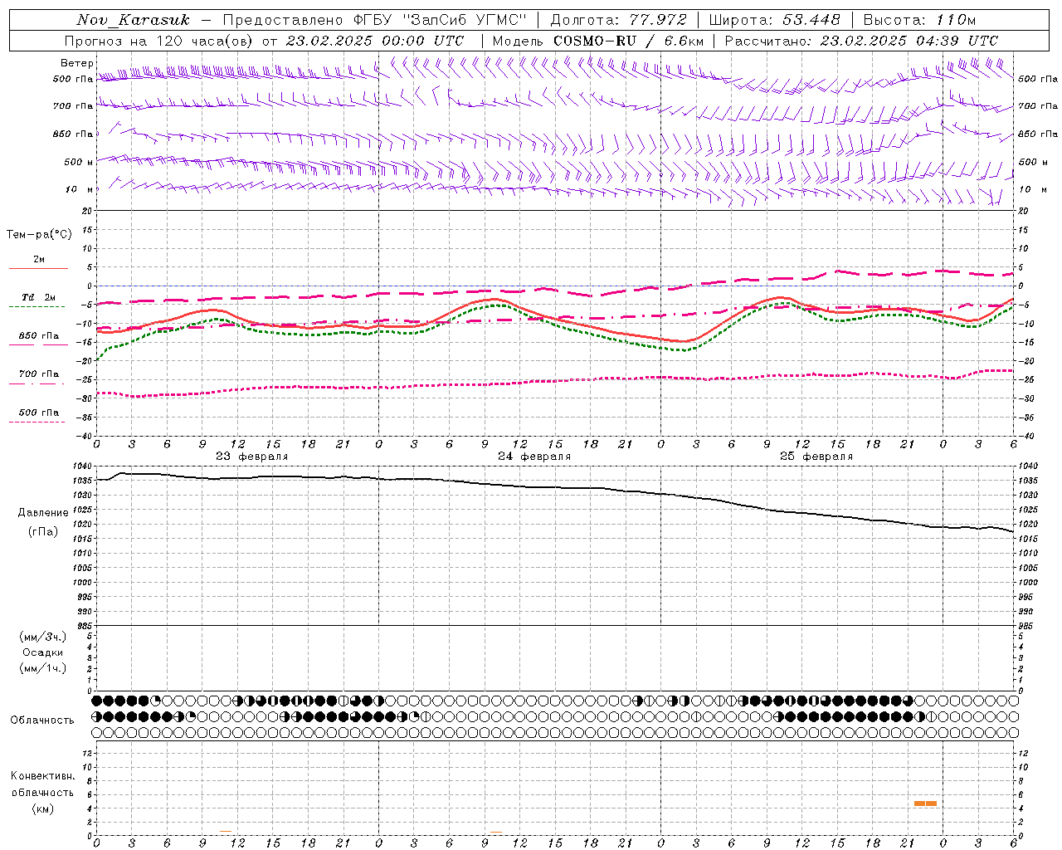
Task: Click the Тем-ра(°C) axis title
Action: (x=39, y=235)
